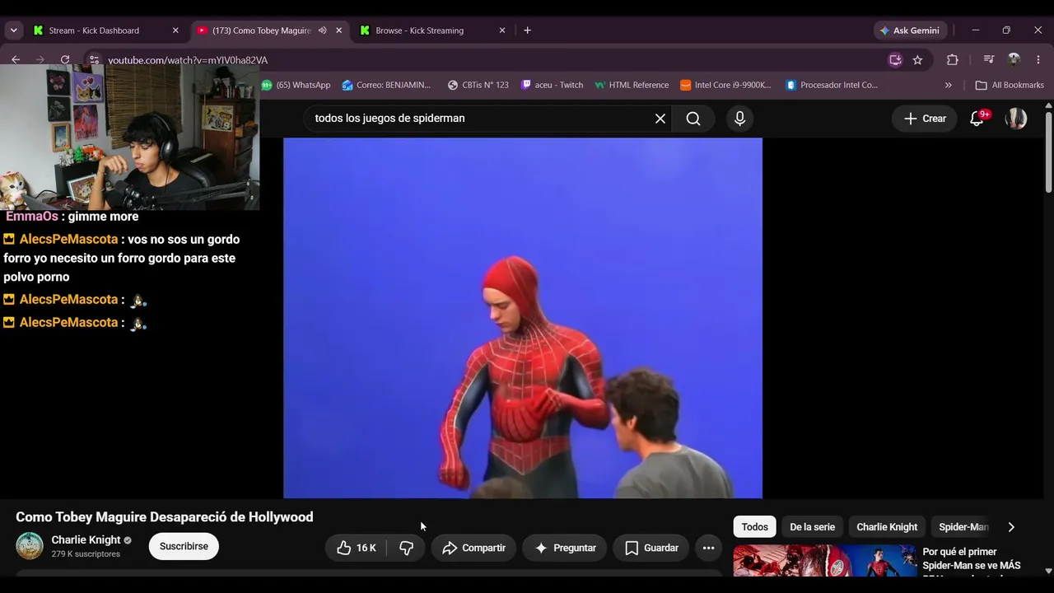Screen dimensions: 1054x593
Task: Open recommended Spider-Man video thumbnail
Action: (825, 560)
